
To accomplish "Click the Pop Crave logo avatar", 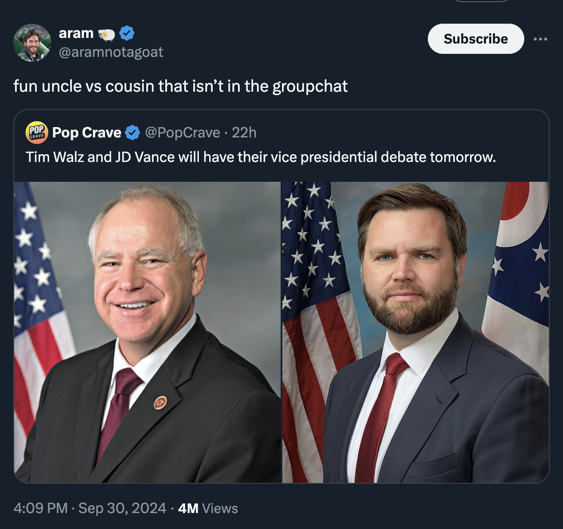I will coord(37,133).
